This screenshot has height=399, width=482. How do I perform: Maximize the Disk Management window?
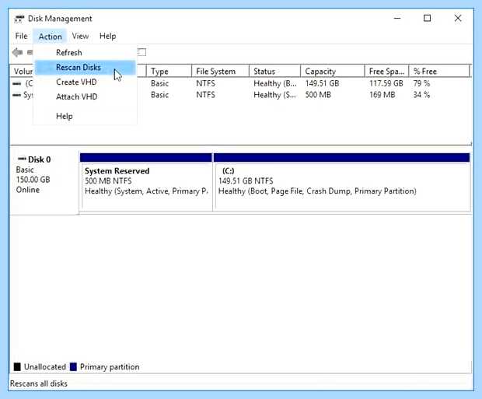pos(428,19)
